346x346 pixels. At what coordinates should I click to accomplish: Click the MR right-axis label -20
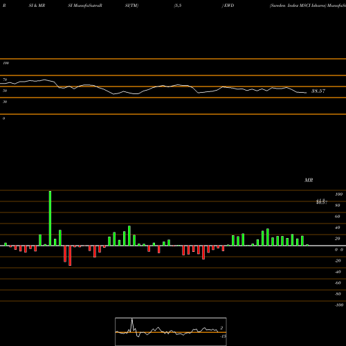click(338, 261)
